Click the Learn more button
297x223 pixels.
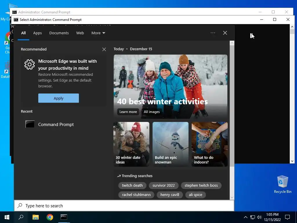[x=128, y=112]
